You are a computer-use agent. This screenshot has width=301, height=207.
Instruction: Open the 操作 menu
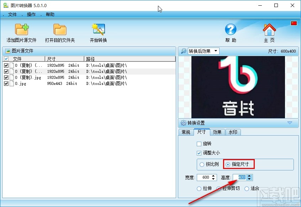31,15
